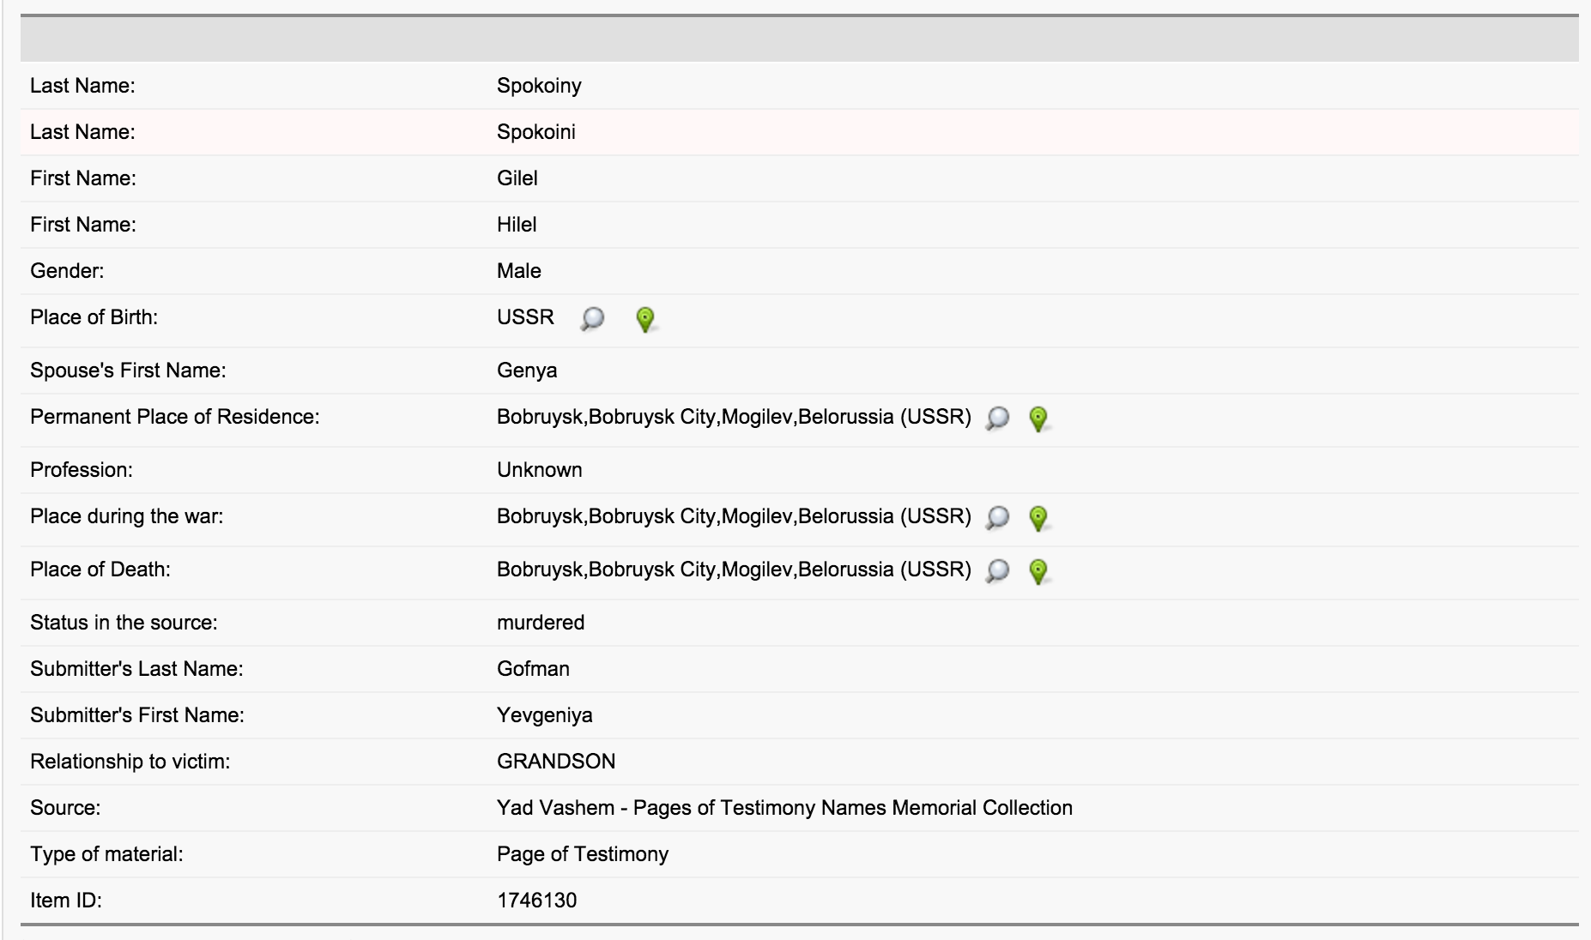
Task: Click the magnifier icon beside Place of Birth
Action: pyautogui.click(x=592, y=319)
